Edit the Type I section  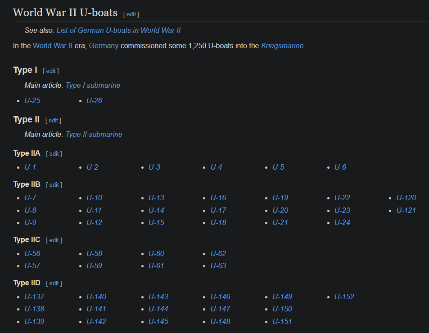(51, 71)
